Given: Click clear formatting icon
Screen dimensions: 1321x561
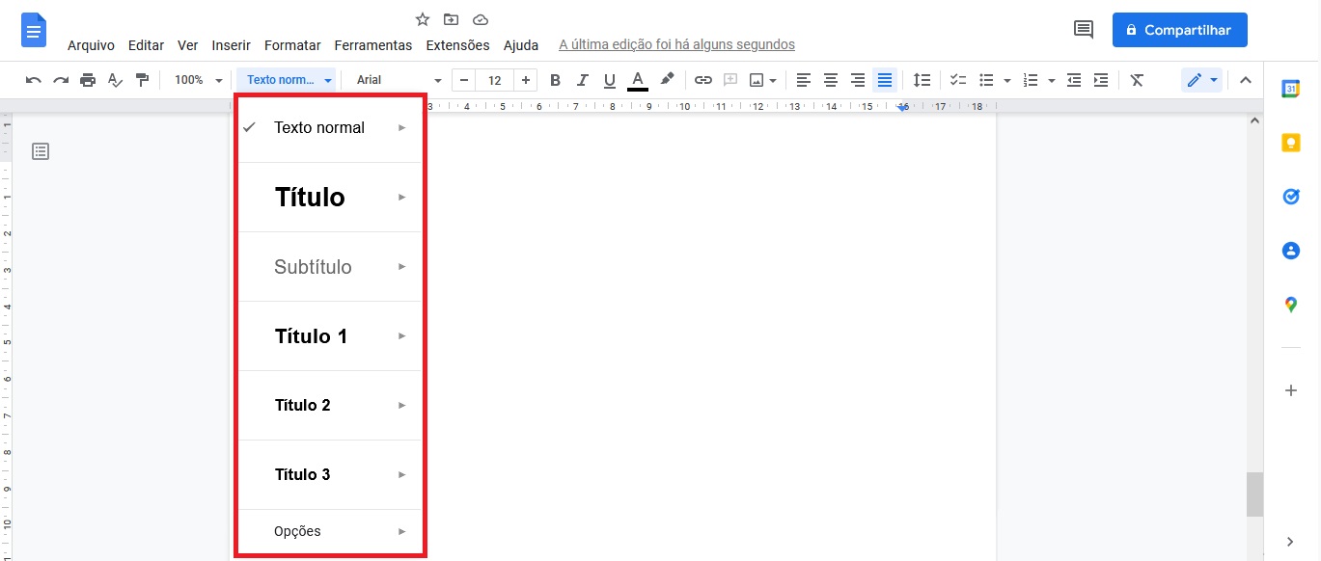Looking at the screenshot, I should pyautogui.click(x=1137, y=80).
